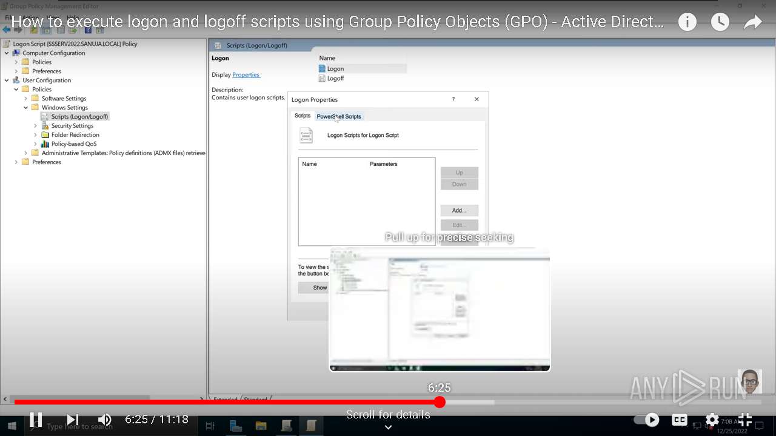Click the Folder Redirection folder icon
Image resolution: width=776 pixels, height=436 pixels.
(x=45, y=135)
